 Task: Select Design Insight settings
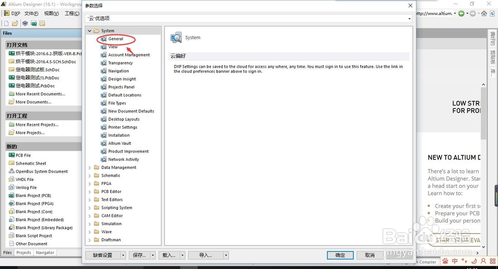click(122, 79)
